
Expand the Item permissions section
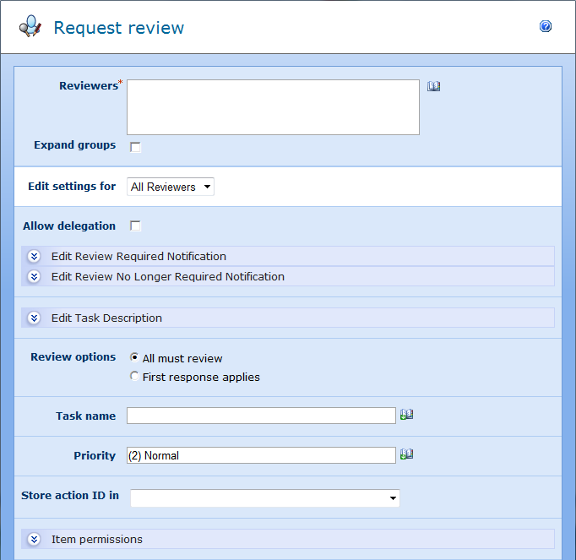coord(97,540)
